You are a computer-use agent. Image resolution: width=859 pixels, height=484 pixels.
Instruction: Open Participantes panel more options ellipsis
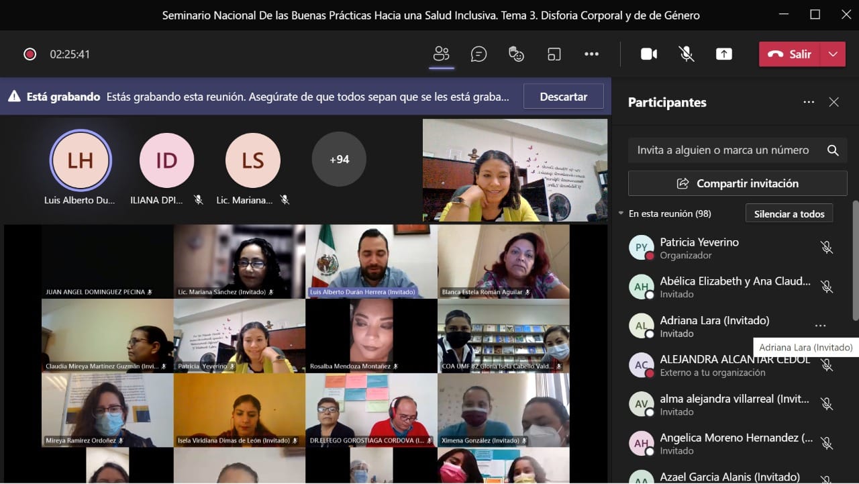[x=809, y=102]
